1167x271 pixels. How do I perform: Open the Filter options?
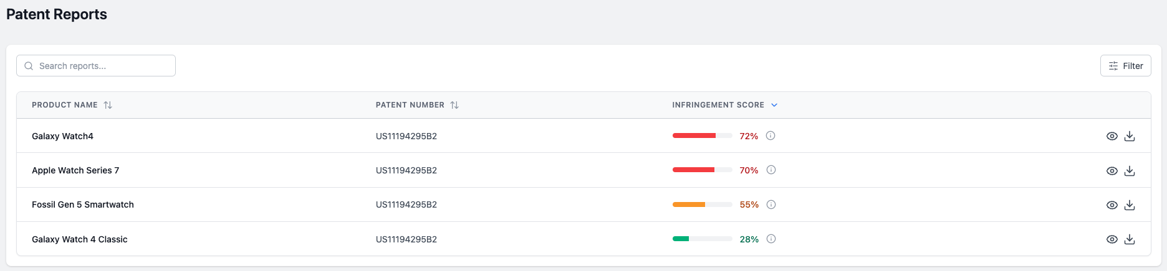(x=1125, y=66)
